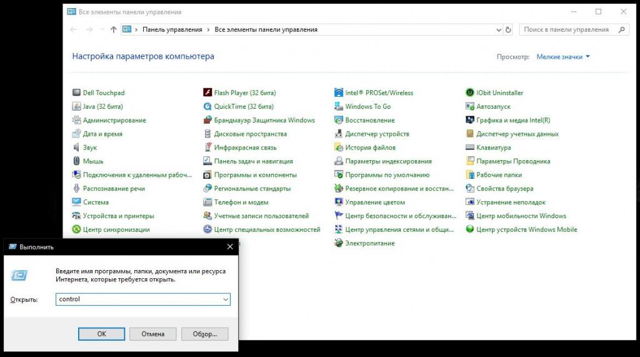Open the Брандмауэр Защитника Windows icon
This screenshot has height=357, width=640.
207,120
